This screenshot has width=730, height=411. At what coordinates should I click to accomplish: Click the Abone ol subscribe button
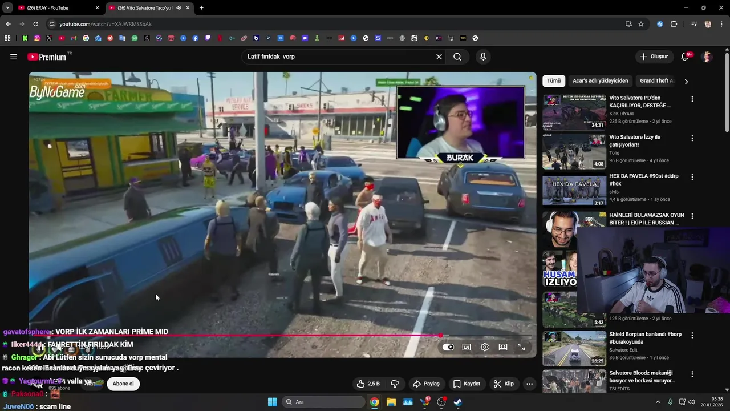(x=123, y=384)
